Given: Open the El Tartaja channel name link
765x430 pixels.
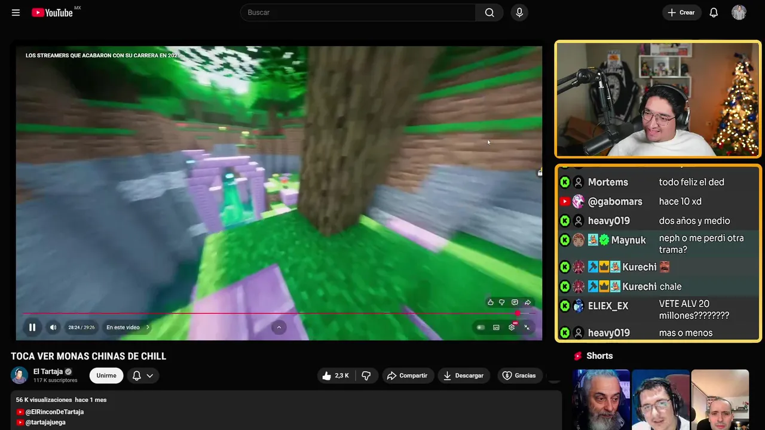Looking at the screenshot, I should 48,371.
